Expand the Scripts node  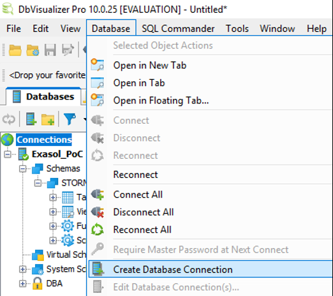pos(53,241)
